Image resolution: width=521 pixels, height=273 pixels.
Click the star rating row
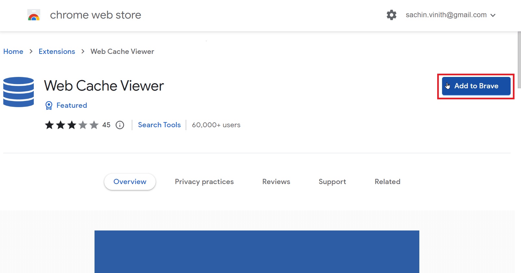coord(72,125)
